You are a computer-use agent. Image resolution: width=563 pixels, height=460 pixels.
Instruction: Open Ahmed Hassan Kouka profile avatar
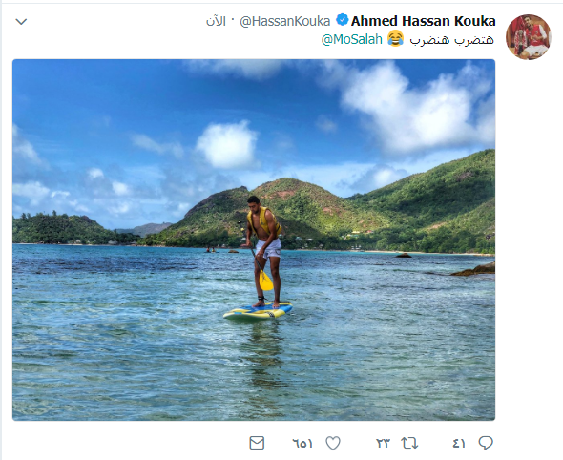[528, 37]
